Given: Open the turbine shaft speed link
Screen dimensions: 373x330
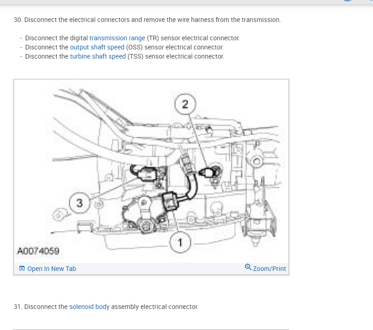Looking at the screenshot, I should tap(98, 56).
